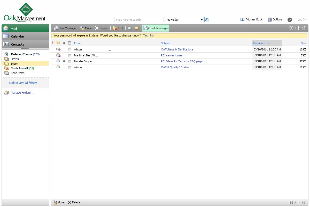Open OAT & Quality3 Status email
This screenshot has width=310, height=207.
pyautogui.click(x=175, y=67)
